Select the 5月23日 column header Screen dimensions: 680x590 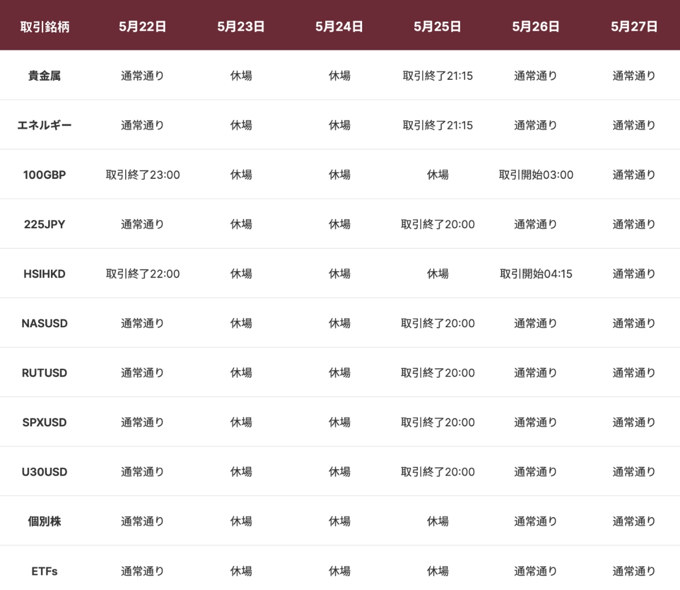coord(241,27)
